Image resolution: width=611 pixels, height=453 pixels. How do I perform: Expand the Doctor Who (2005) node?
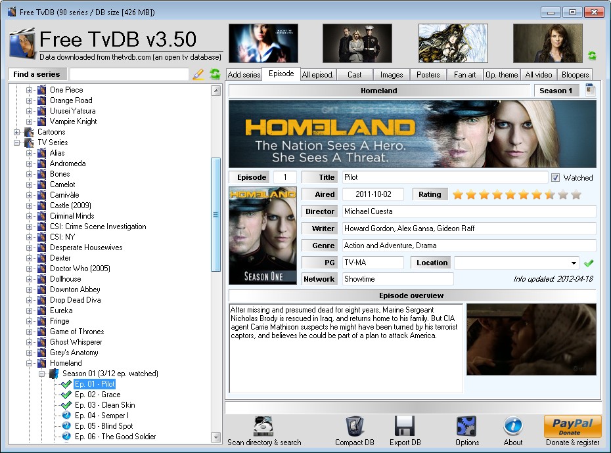coord(29,269)
